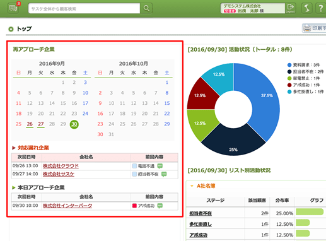Viewport: 326px width, 241px height.
Task: Collapse the A社名簿 list section
Action: (x=192, y=186)
